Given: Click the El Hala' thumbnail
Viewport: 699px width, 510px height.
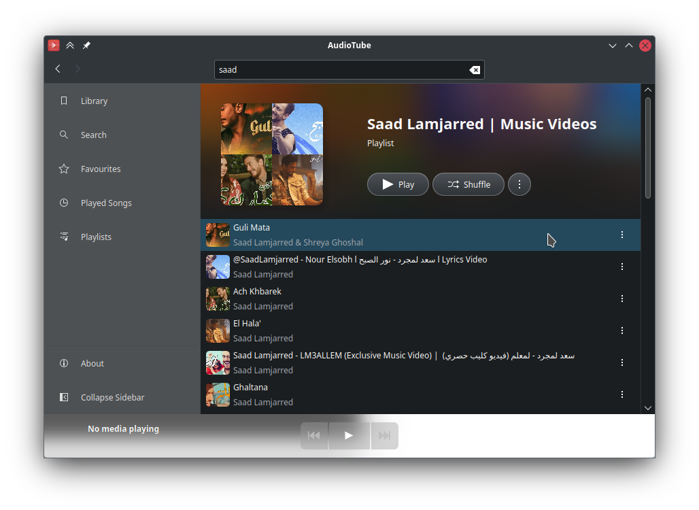Looking at the screenshot, I should [218, 330].
